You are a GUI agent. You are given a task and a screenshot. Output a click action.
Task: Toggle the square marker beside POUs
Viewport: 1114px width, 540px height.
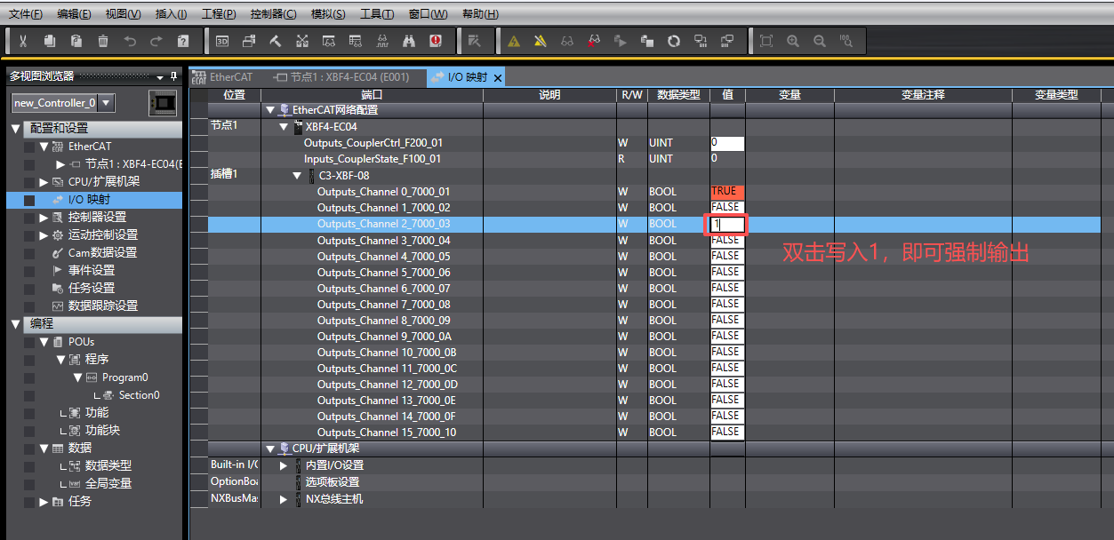(29, 342)
